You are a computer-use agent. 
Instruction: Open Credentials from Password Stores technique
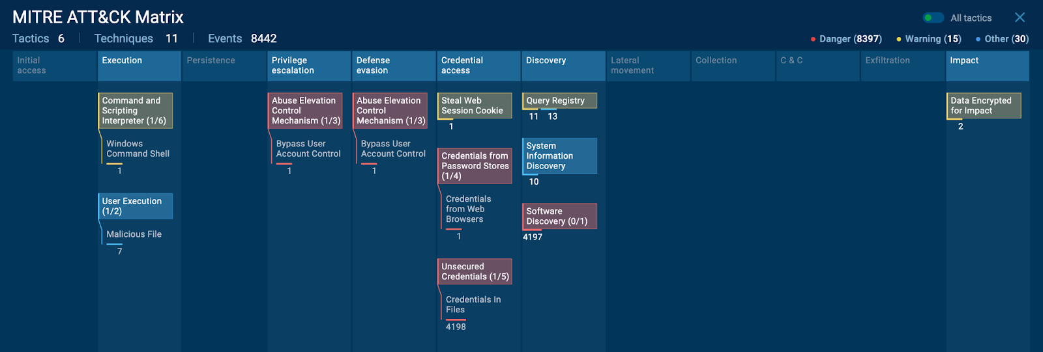coord(475,166)
